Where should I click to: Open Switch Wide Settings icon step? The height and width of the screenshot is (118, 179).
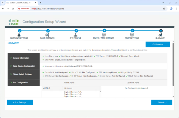[x=104, y=35]
